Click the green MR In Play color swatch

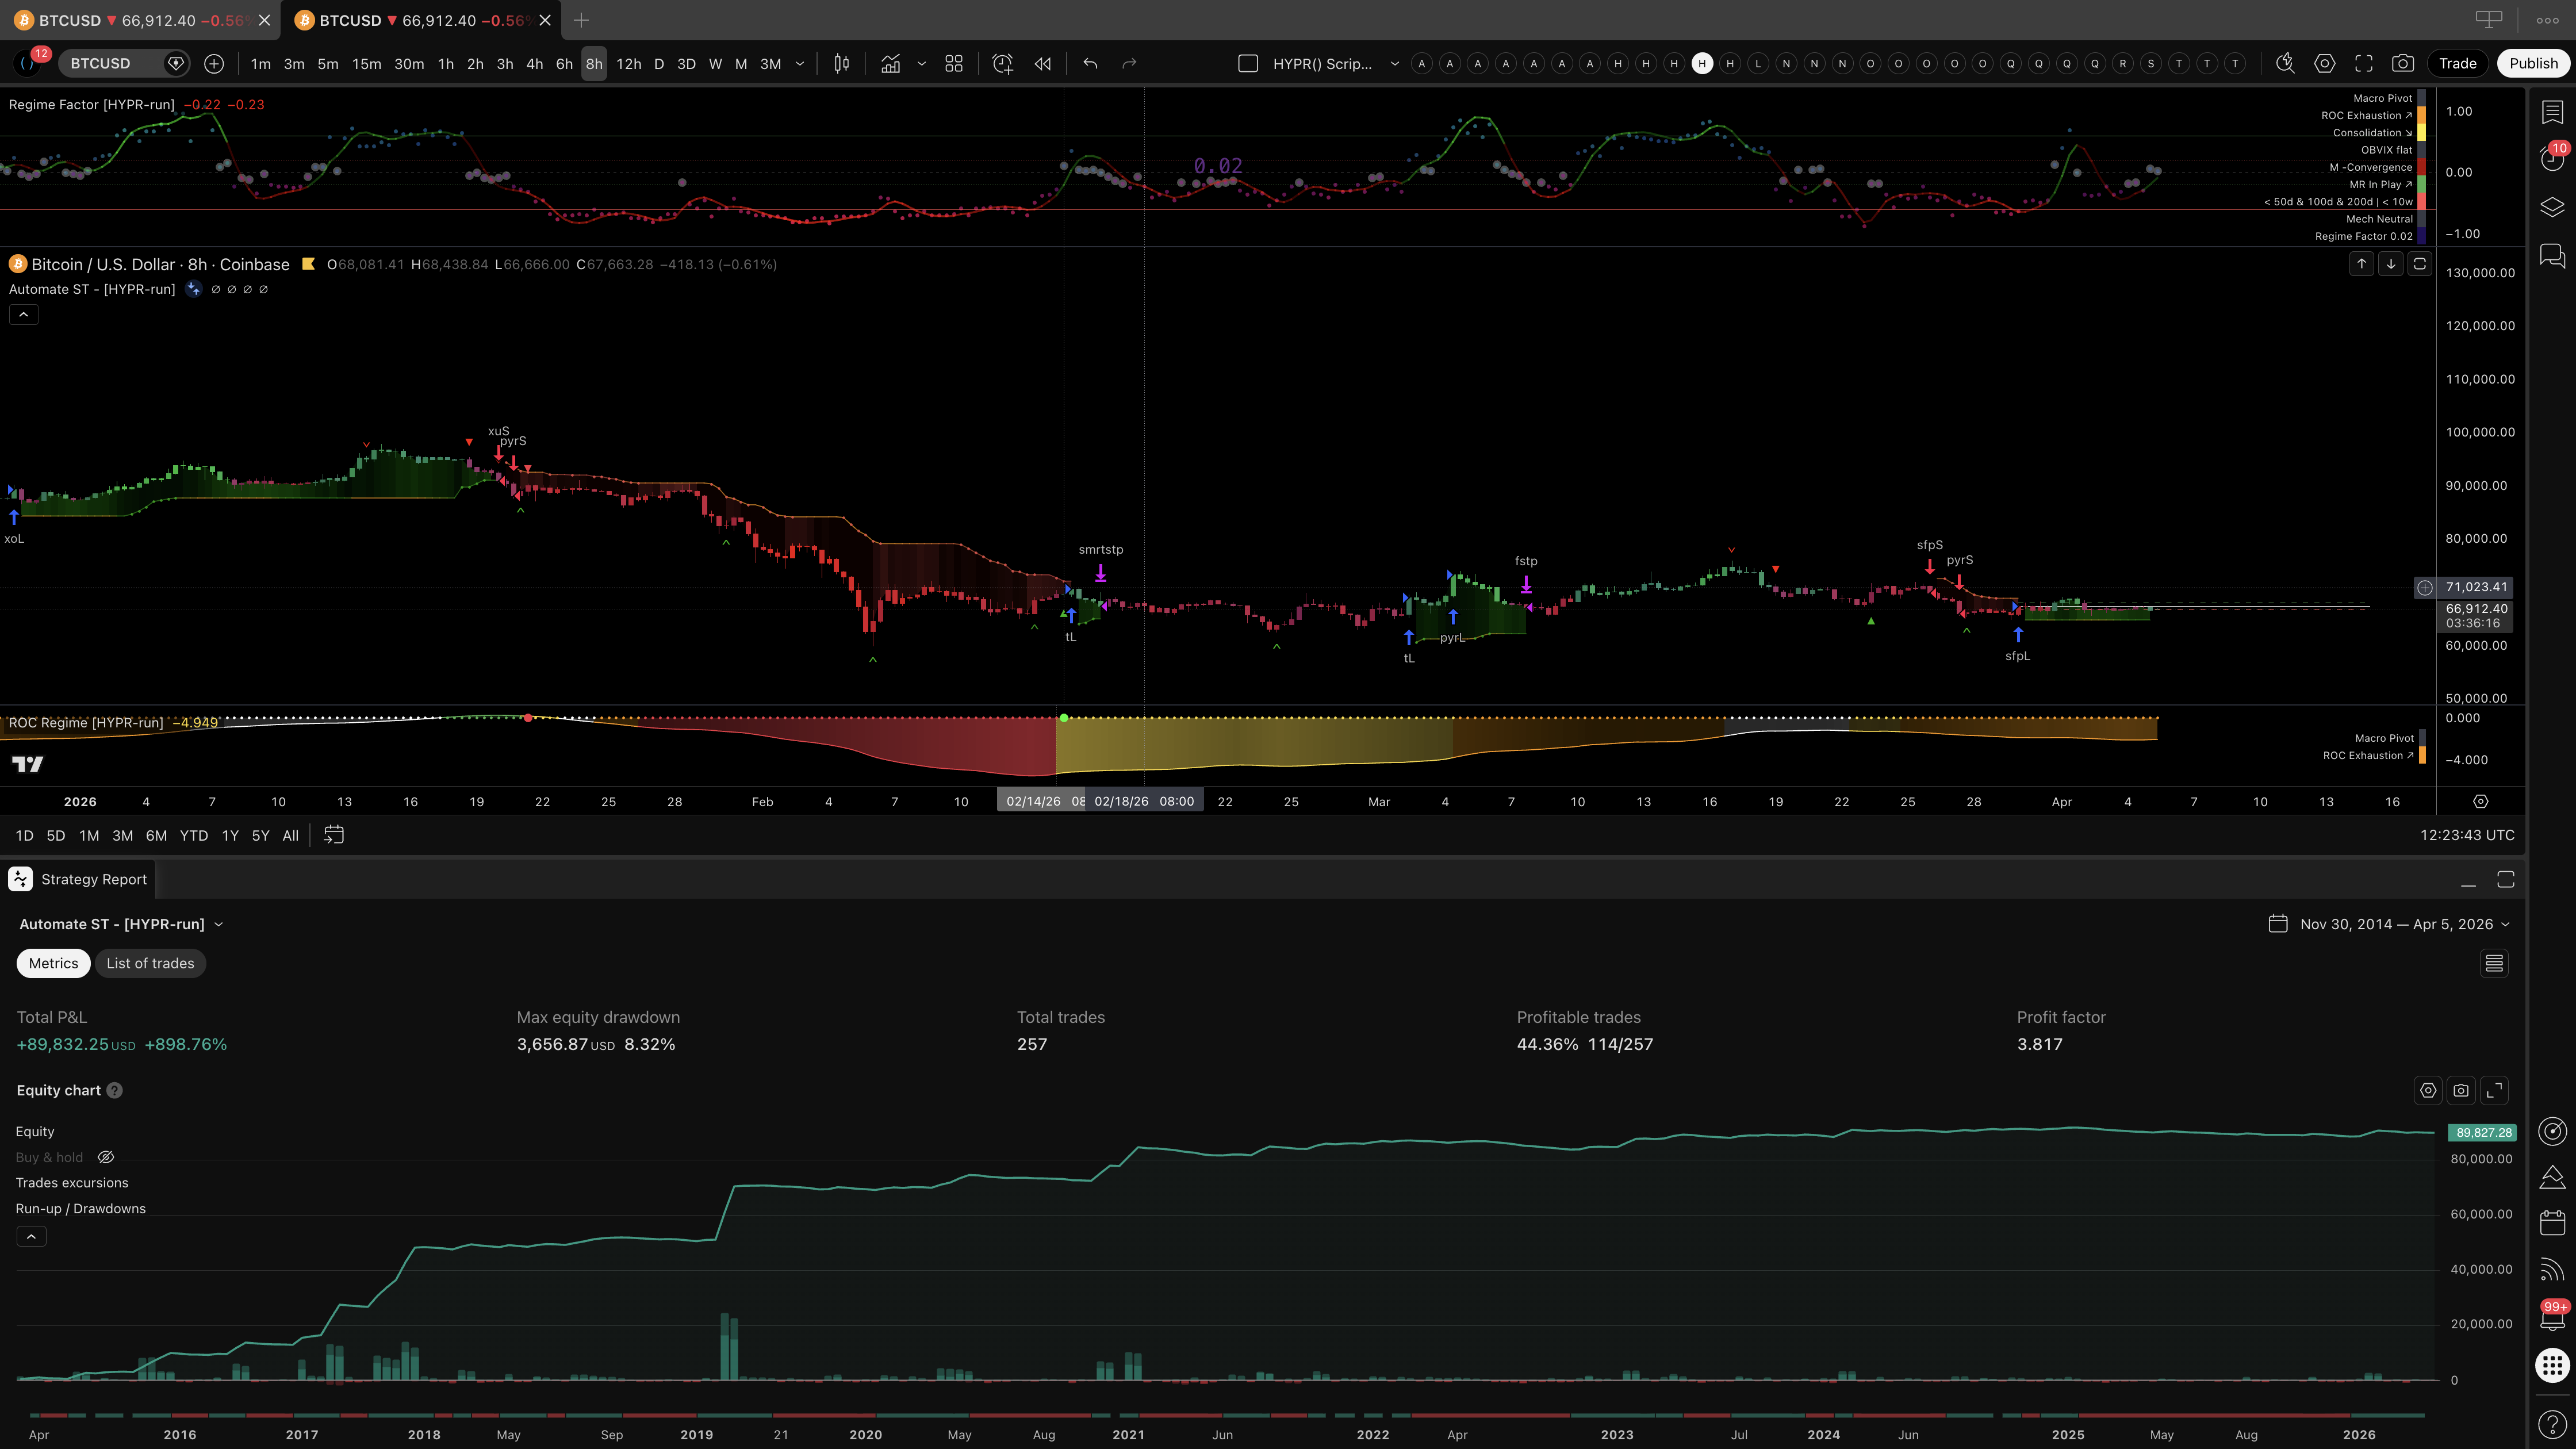2421,184
